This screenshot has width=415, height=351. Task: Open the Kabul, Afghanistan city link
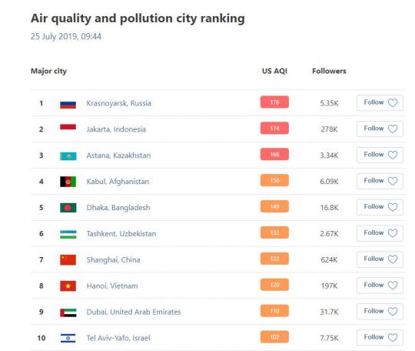(118, 182)
